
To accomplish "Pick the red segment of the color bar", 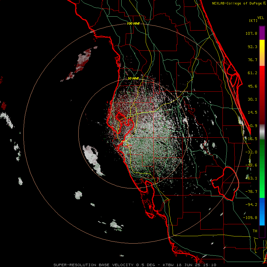I will click(x=262, y=95).
